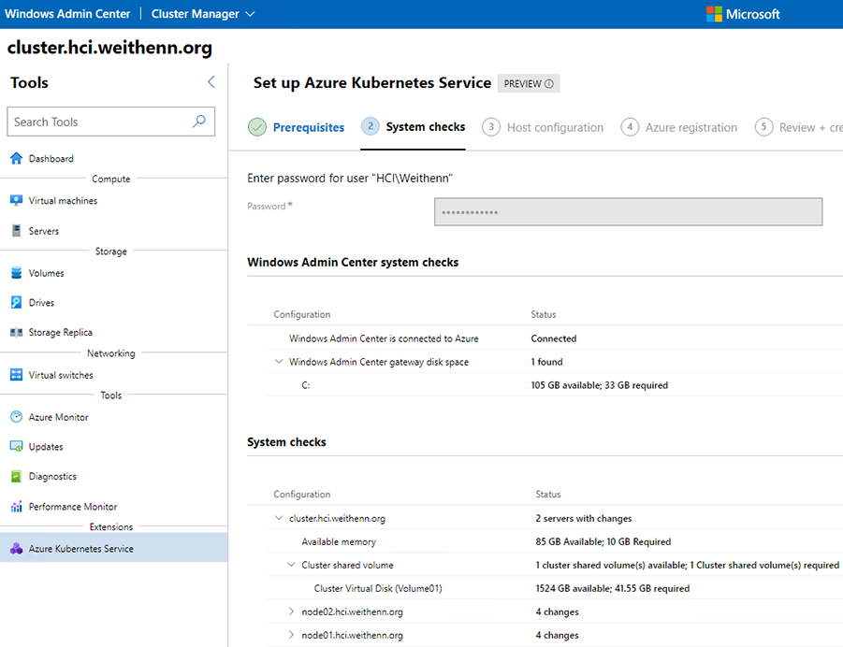
Task: Click the step 5 circle indicator
Action: pyautogui.click(x=763, y=127)
